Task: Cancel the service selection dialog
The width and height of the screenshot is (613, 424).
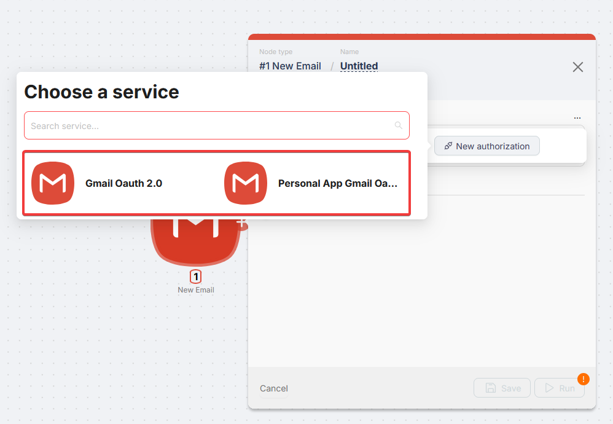Action: [x=273, y=388]
